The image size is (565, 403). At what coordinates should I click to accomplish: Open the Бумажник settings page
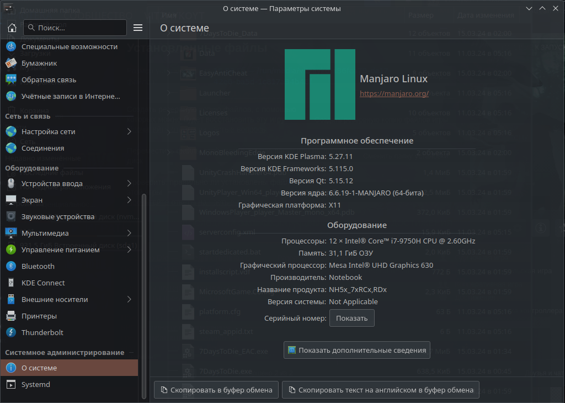pos(69,63)
